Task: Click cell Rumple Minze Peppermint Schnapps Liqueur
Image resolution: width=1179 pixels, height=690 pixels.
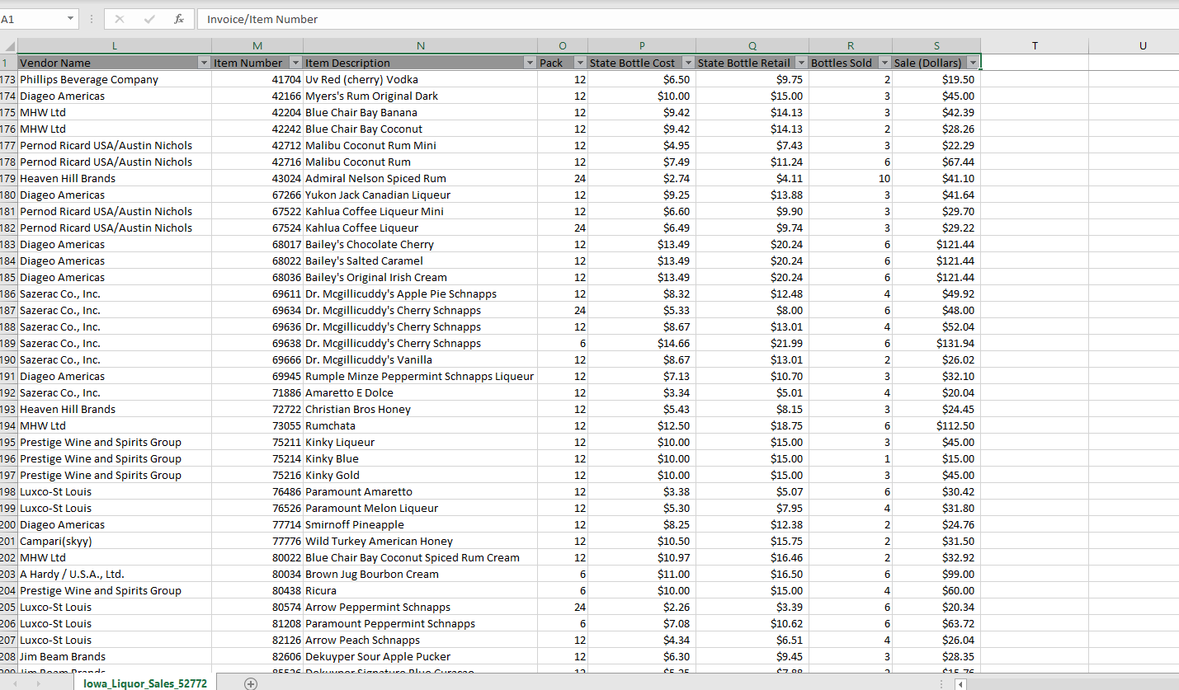Action: coord(420,376)
